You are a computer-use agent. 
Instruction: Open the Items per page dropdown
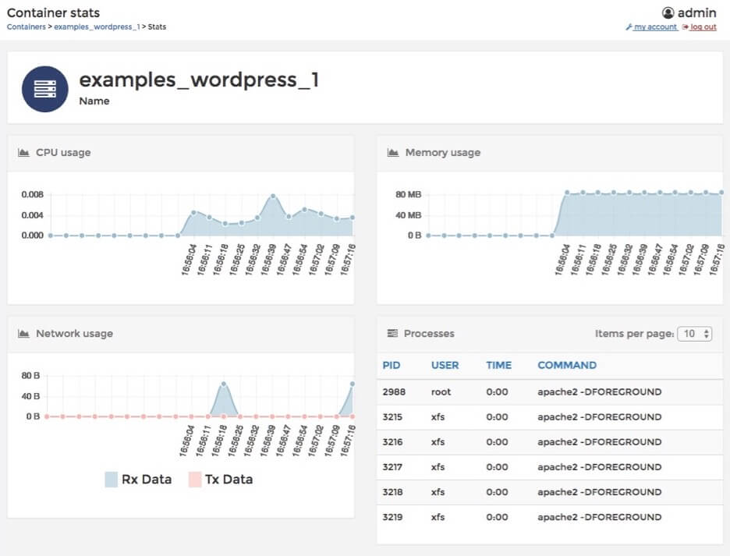695,334
